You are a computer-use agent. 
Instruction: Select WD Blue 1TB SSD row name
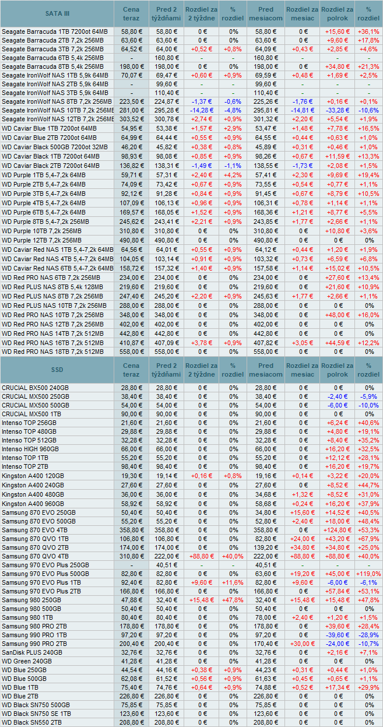click(x=20, y=689)
